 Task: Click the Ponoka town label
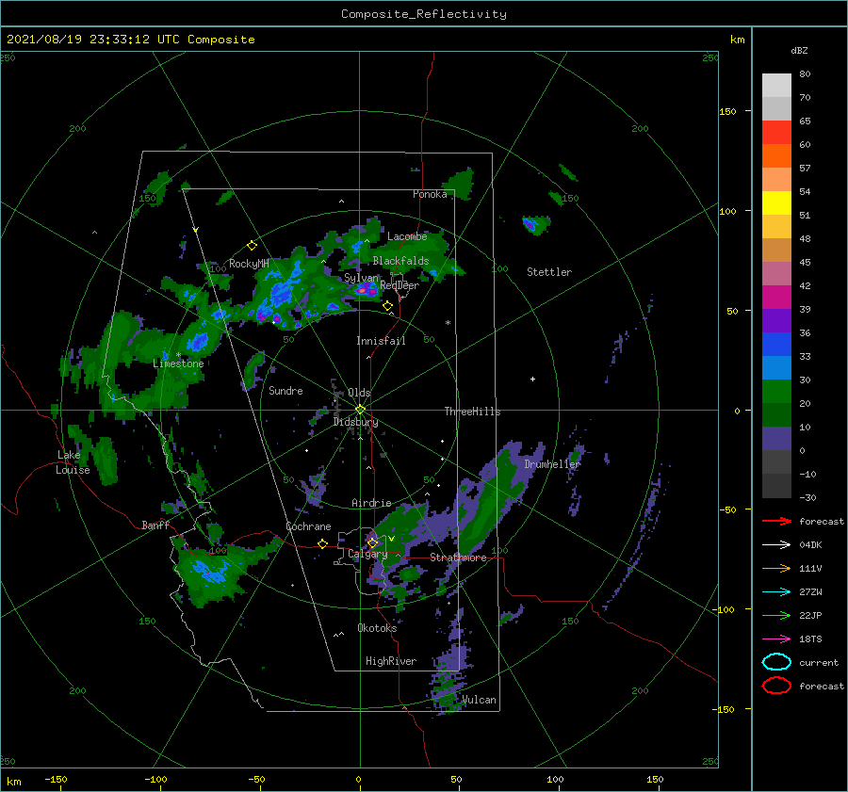[430, 195]
